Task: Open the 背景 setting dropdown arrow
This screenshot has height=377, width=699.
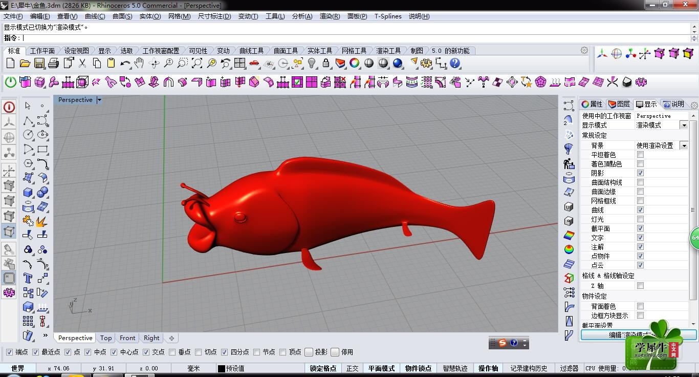Action: pyautogui.click(x=684, y=145)
